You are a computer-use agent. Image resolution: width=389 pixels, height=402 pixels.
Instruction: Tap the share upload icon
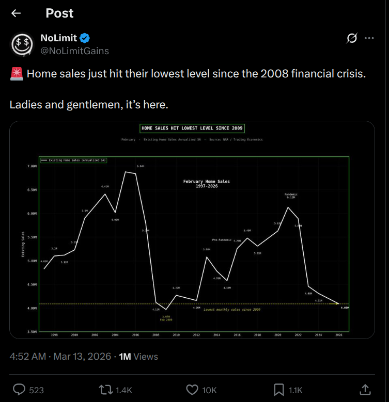[365, 390]
